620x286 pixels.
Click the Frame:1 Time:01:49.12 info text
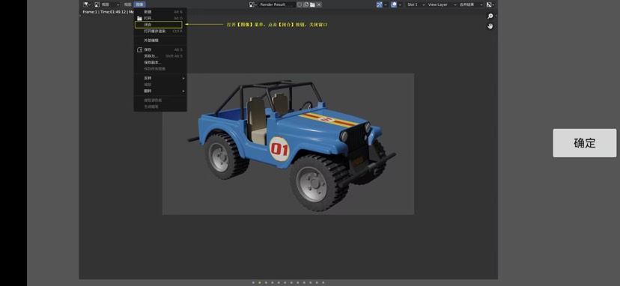(x=108, y=12)
